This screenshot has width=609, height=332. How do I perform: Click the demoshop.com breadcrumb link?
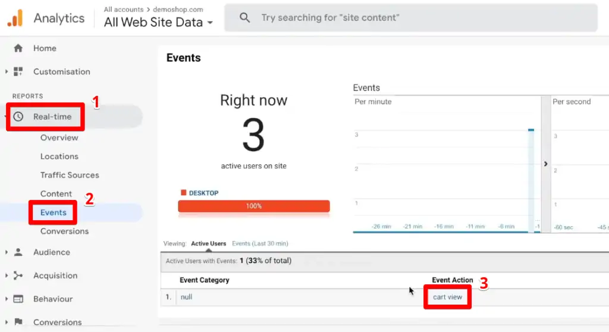click(178, 10)
